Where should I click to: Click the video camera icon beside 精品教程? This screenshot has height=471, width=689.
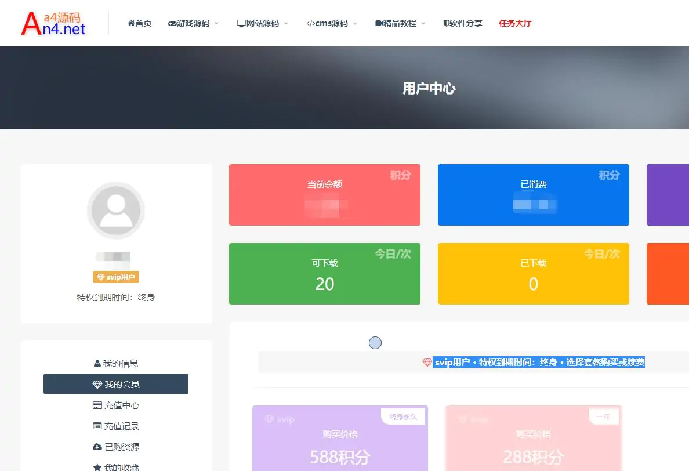tap(379, 23)
